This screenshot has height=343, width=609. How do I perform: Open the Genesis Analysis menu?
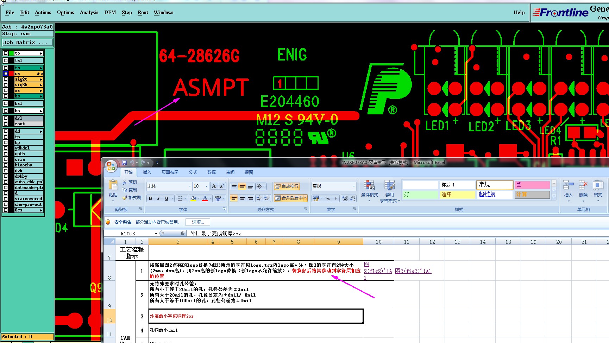[x=89, y=12]
